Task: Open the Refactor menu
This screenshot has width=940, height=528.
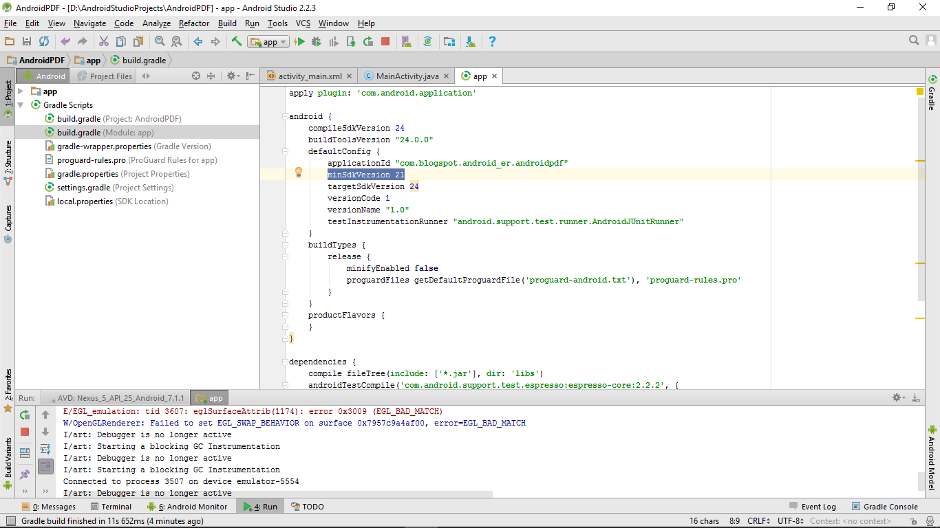Action: click(193, 23)
